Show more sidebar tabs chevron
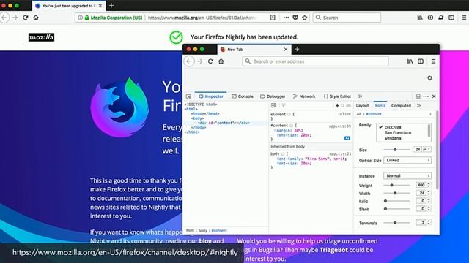 [x=418, y=105]
